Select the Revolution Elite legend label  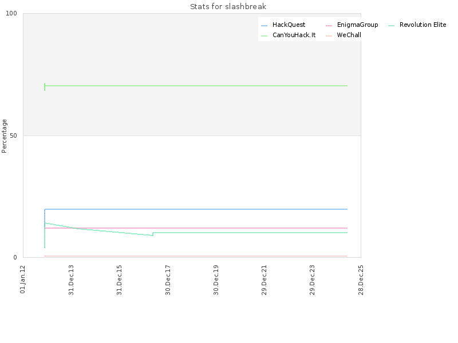(x=423, y=25)
